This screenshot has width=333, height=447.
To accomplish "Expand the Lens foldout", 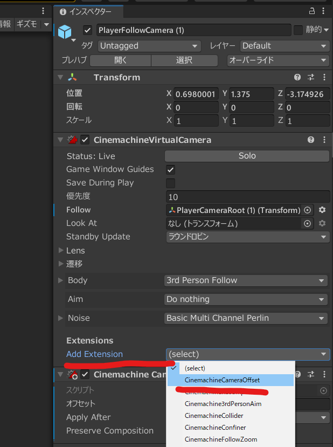I will [61, 250].
